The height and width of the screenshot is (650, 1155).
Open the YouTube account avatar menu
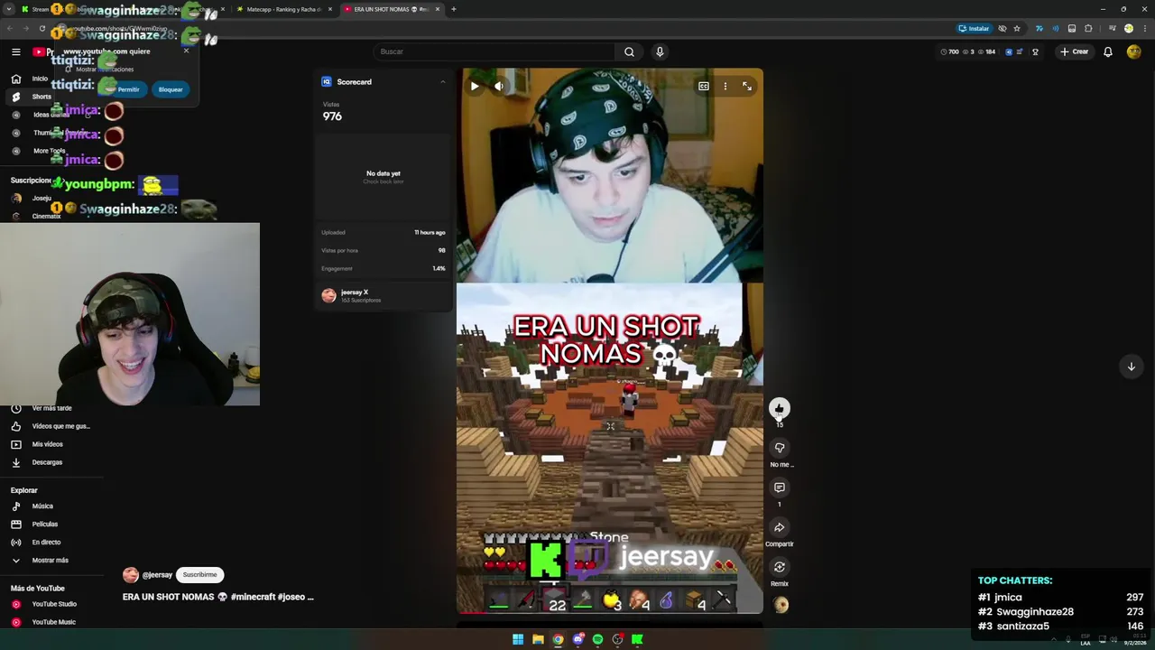(x=1134, y=51)
